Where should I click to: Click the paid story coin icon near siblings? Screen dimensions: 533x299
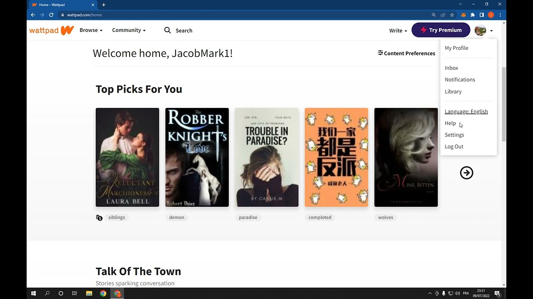(x=99, y=218)
